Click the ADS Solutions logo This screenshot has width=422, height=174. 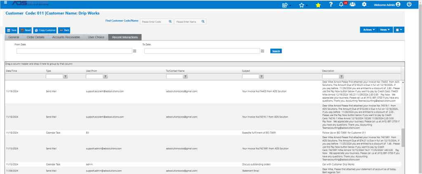click(x=30, y=3)
